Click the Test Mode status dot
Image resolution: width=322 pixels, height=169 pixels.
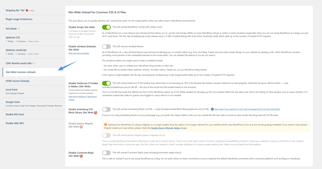pos(19,29)
